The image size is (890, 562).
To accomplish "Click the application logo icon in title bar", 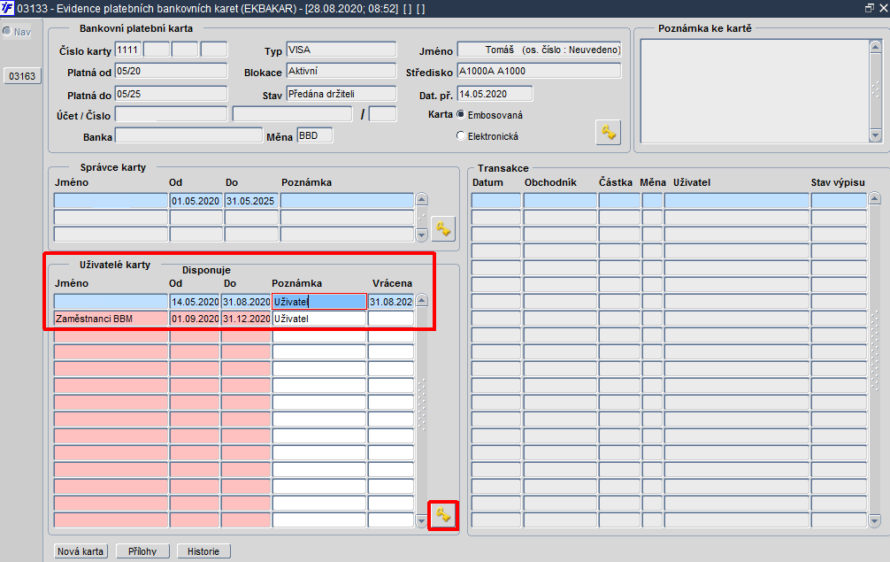I will tap(7, 8).
